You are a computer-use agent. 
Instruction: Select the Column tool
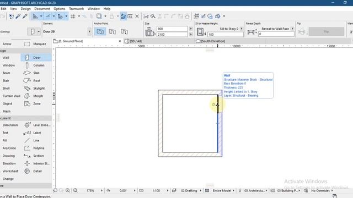(x=36, y=65)
